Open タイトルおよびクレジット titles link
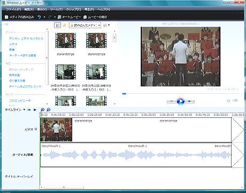 point(25,86)
